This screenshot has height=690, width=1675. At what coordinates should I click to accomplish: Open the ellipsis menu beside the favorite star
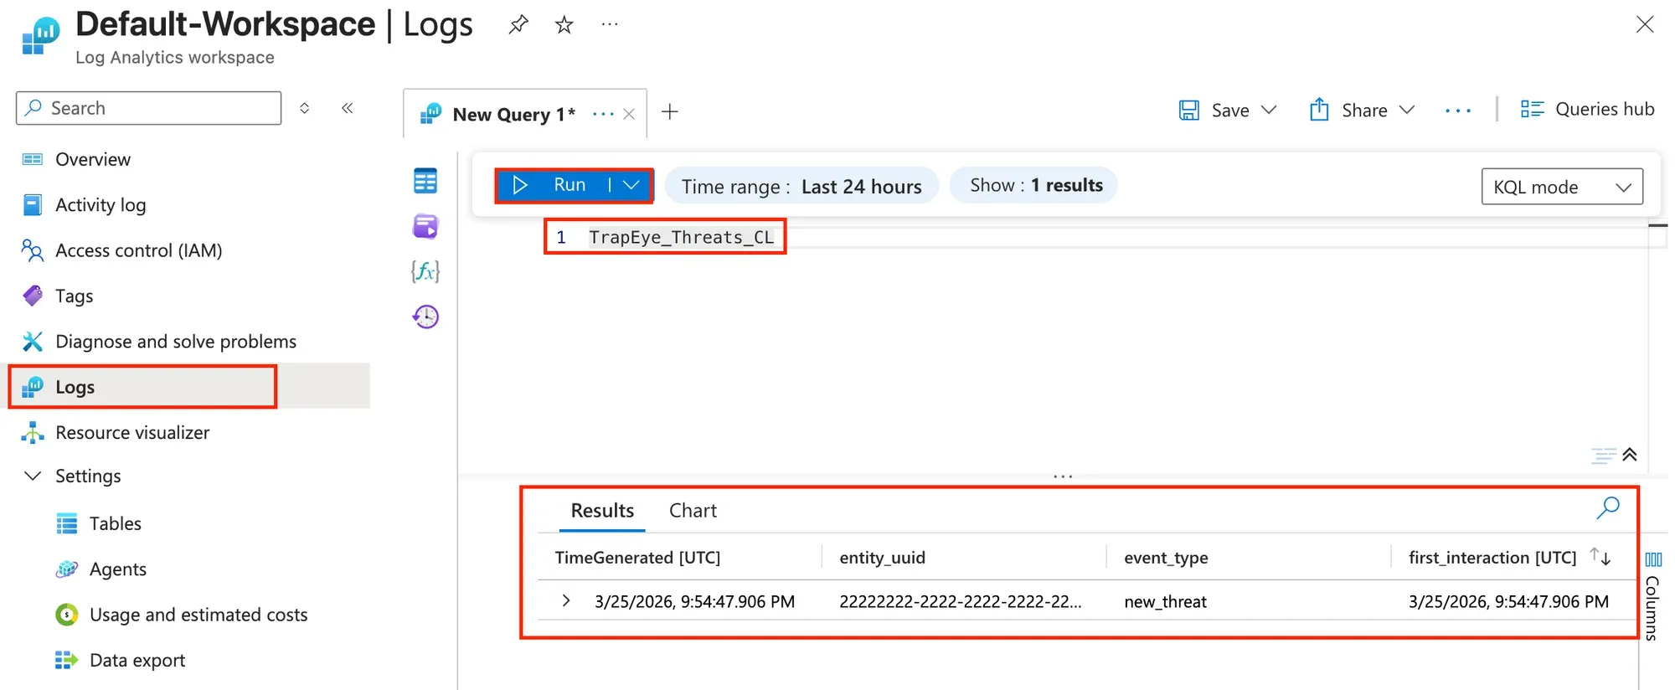(x=610, y=25)
